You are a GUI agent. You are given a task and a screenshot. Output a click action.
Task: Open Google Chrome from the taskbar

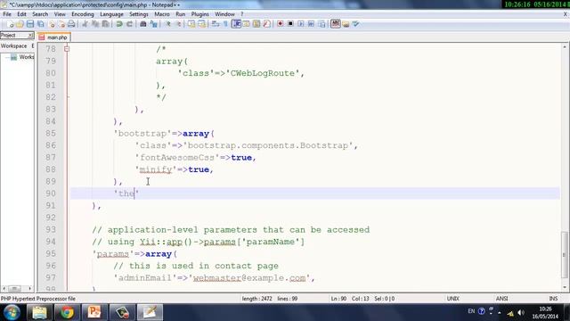67,312
